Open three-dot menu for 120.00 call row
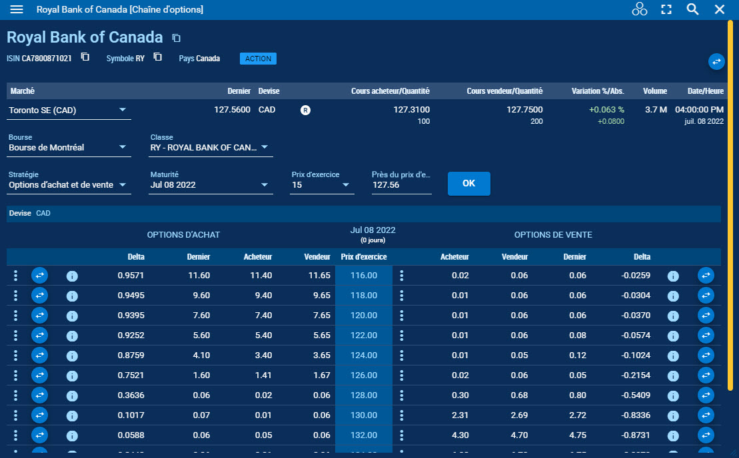 click(x=16, y=316)
